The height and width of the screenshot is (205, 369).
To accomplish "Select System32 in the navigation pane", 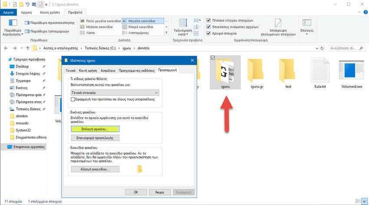I will pyautogui.click(x=23, y=130).
